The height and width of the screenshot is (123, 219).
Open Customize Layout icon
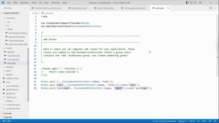[x=200, y=3]
